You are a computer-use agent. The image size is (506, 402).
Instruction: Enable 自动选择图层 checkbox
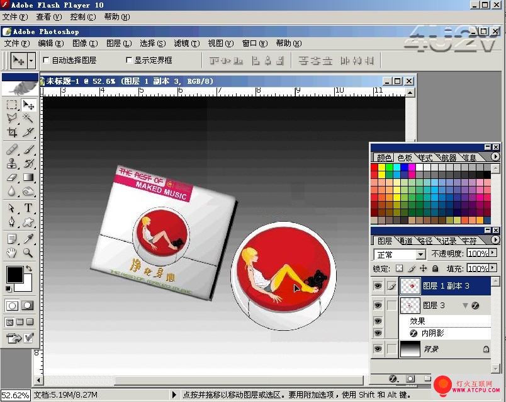tap(46, 60)
